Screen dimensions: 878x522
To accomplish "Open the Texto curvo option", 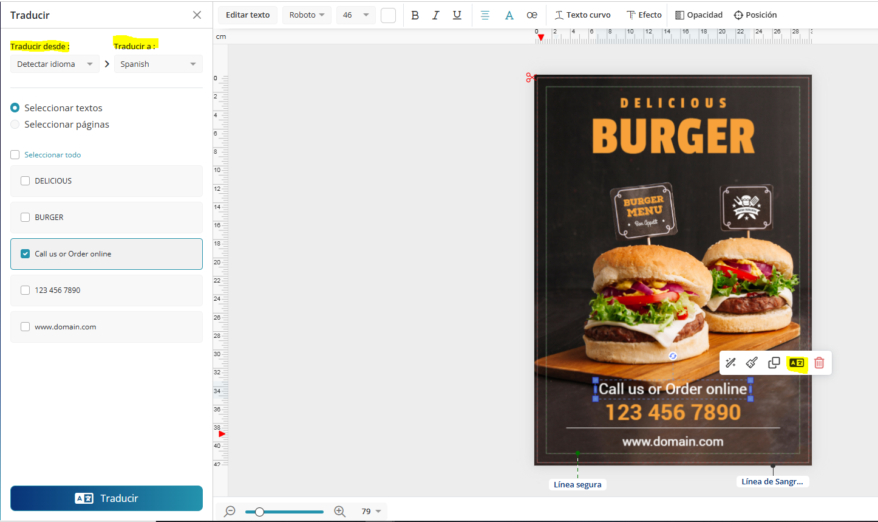I will click(x=582, y=15).
